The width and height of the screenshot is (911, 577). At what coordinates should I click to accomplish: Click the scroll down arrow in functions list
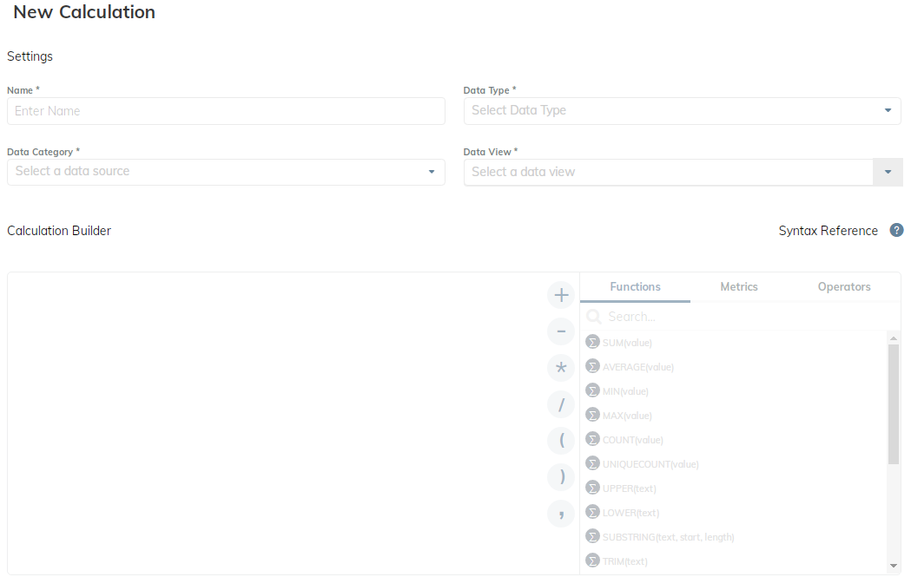click(894, 566)
